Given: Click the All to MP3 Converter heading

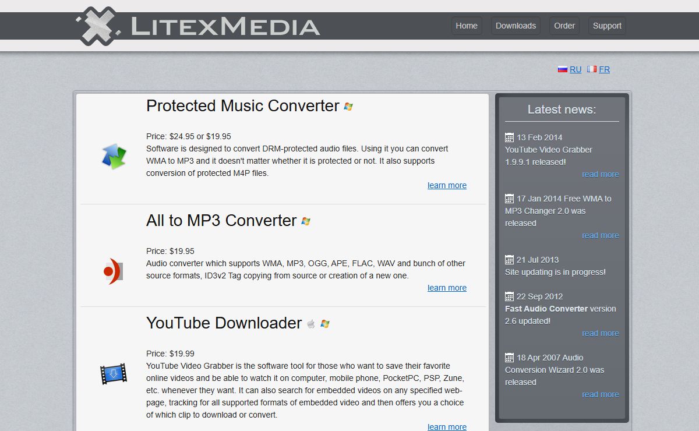Looking at the screenshot, I should tap(221, 221).
